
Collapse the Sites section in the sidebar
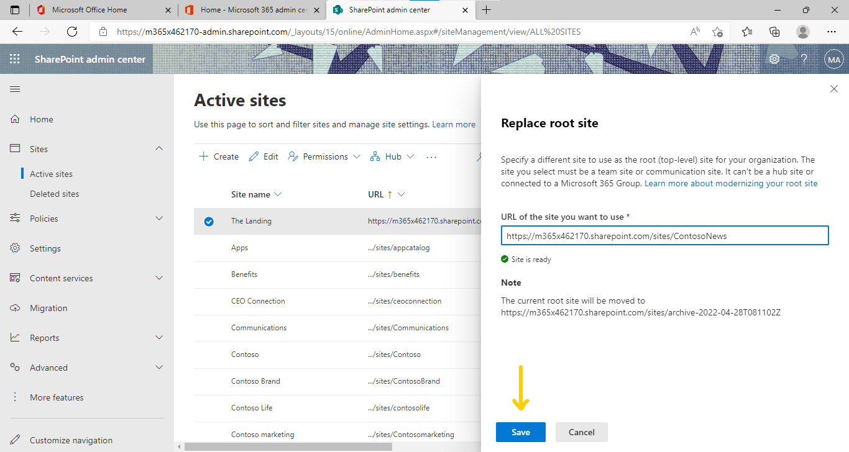159,148
